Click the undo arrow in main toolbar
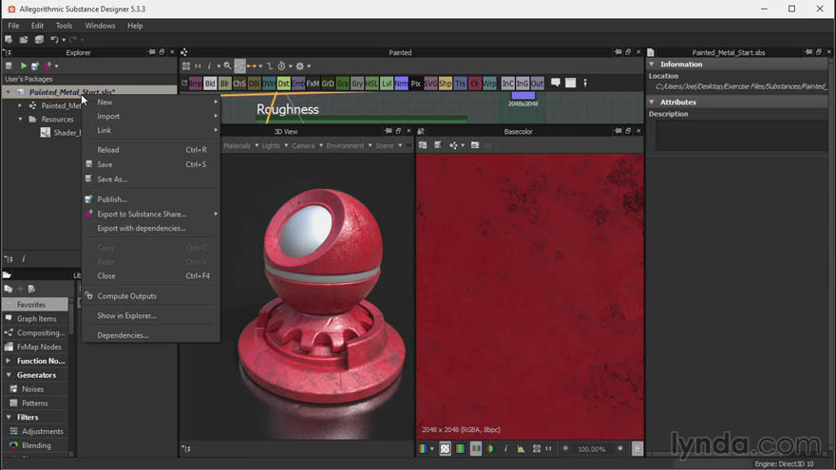The width and height of the screenshot is (836, 470). (x=54, y=40)
